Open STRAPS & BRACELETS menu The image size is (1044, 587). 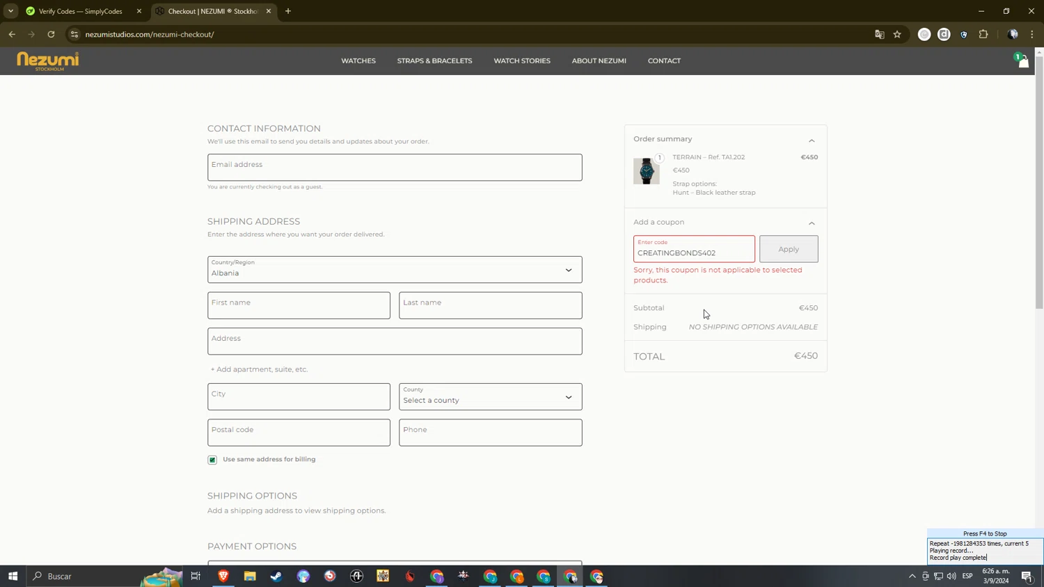pos(434,61)
